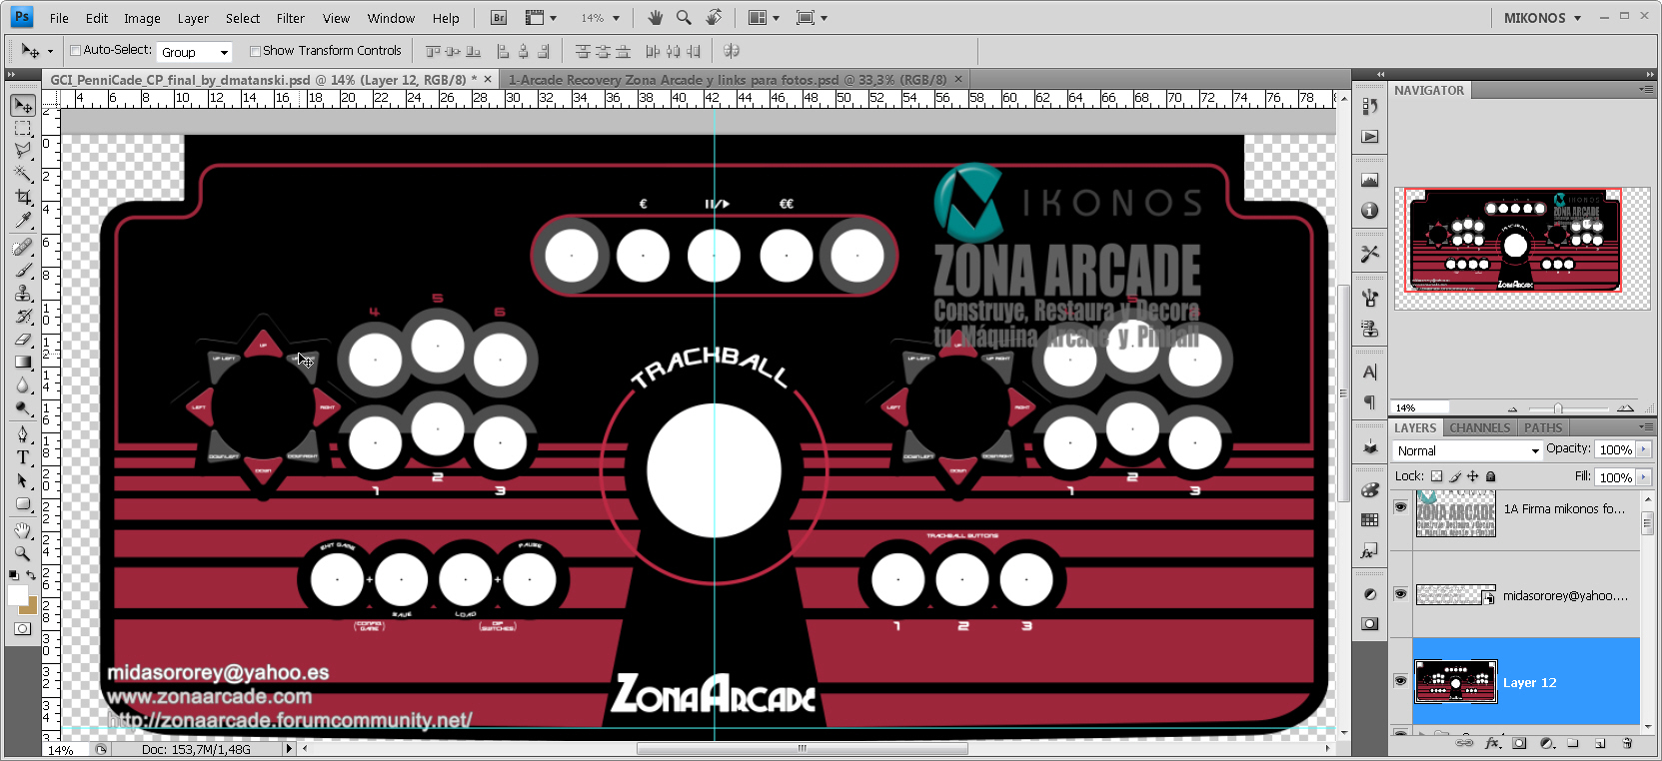Open the Info panel icon
The image size is (1662, 761).
[x=1369, y=211]
